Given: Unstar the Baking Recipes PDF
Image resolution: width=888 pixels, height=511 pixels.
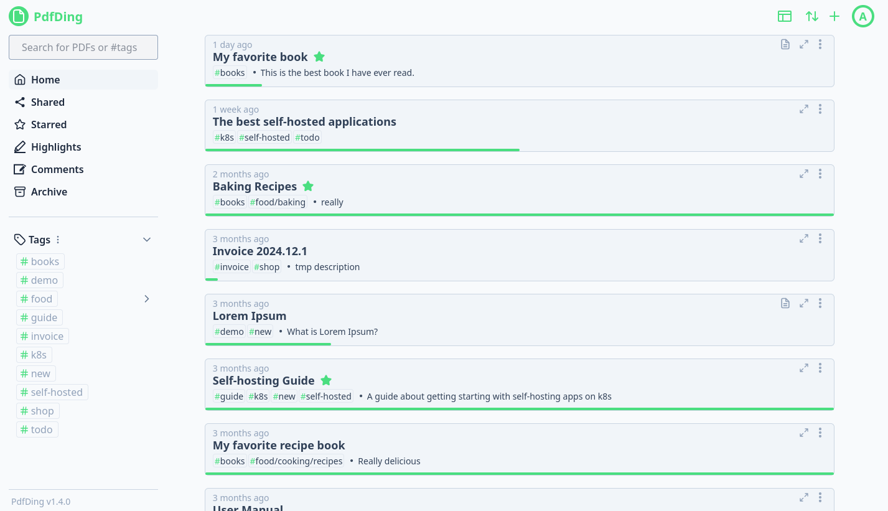Looking at the screenshot, I should tap(308, 186).
